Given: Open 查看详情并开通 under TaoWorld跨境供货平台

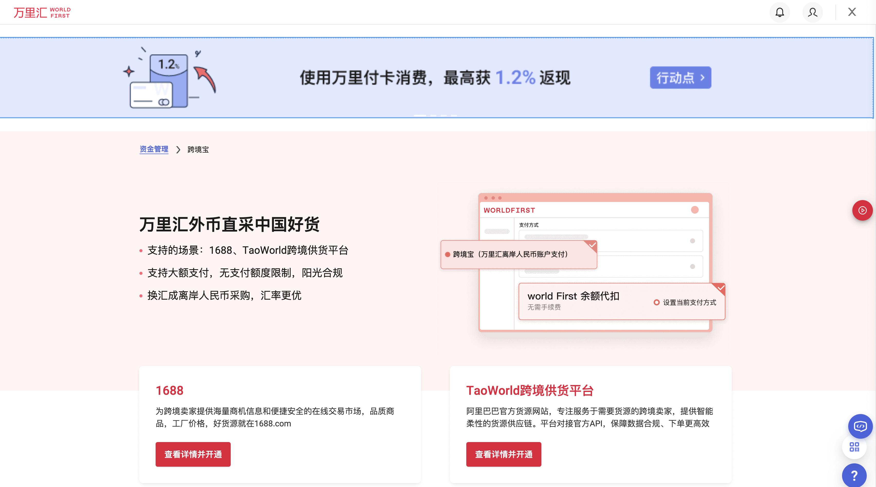Looking at the screenshot, I should click(x=503, y=454).
